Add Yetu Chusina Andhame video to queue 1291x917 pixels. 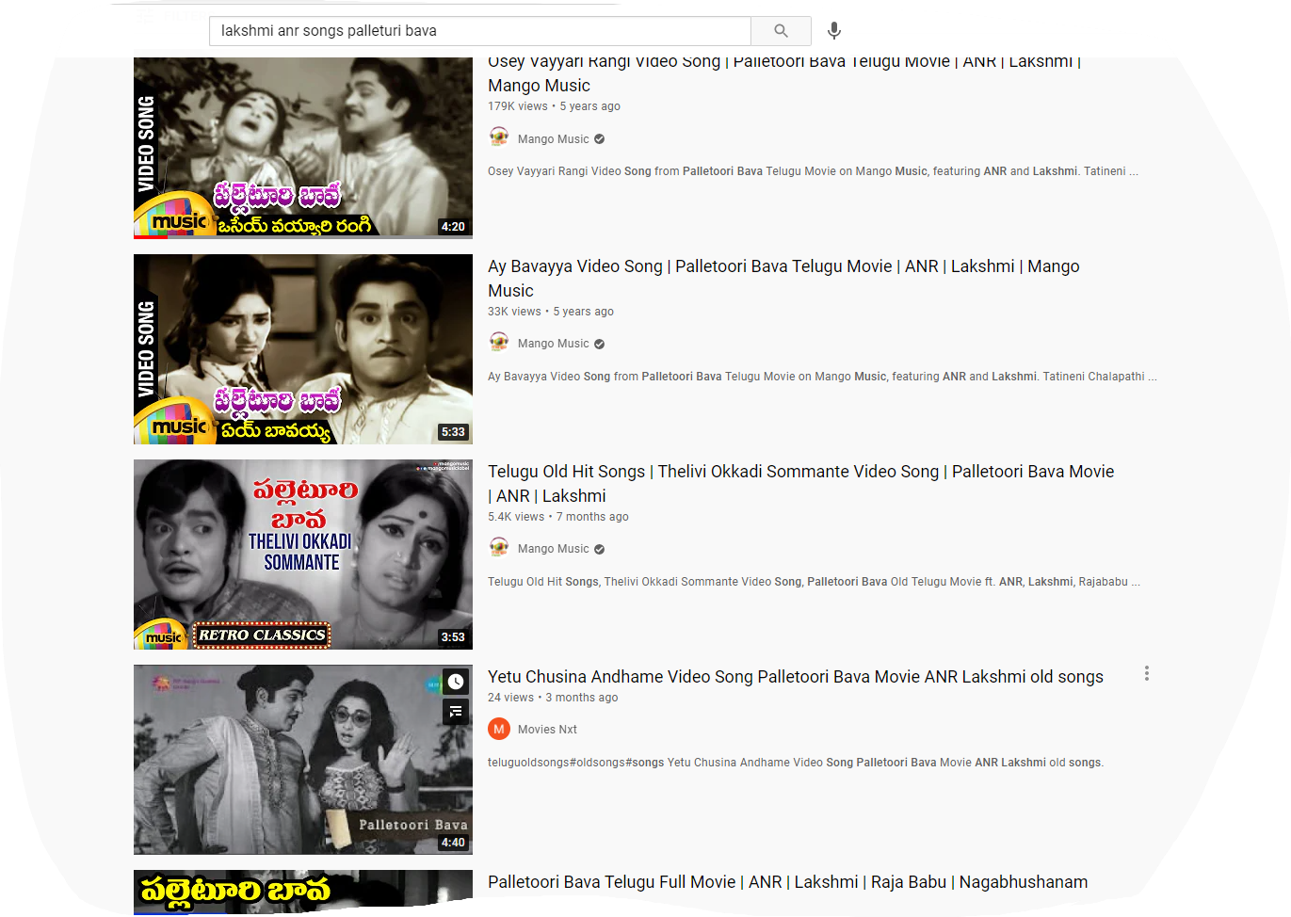[x=456, y=713]
